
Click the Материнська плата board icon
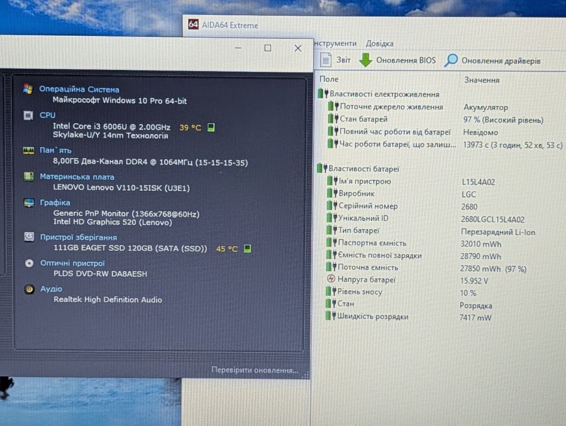[x=28, y=176]
